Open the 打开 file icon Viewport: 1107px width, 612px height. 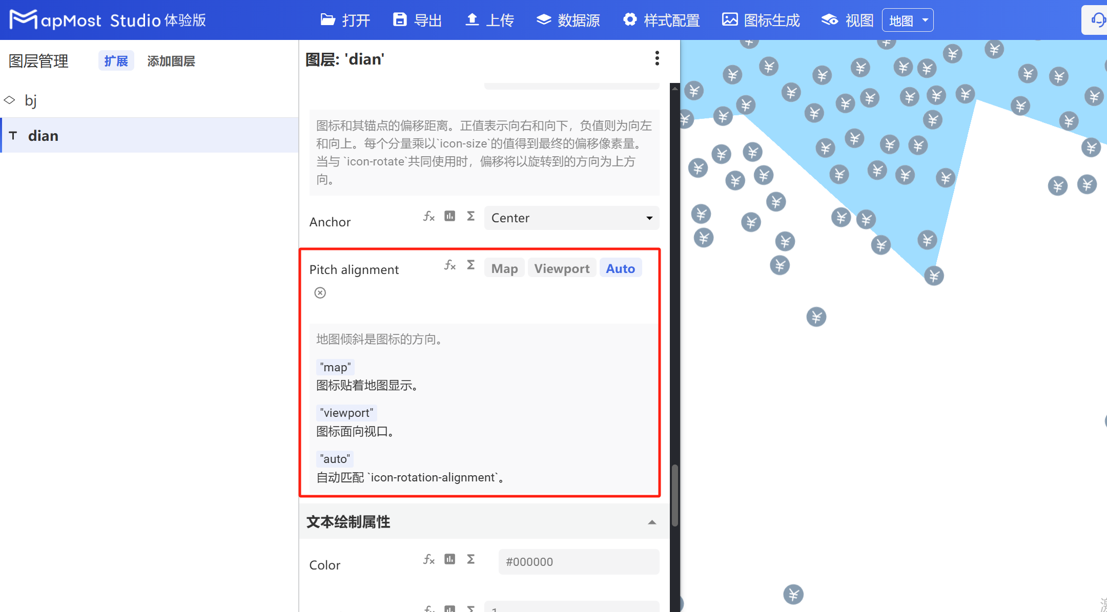tap(329, 20)
